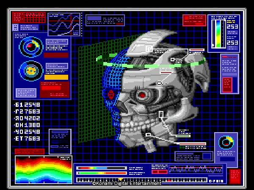Image resolution: width=254 pixels, height=190 pixels.
Task: Select the 61 2548 data row
Action: pyautogui.click(x=28, y=105)
